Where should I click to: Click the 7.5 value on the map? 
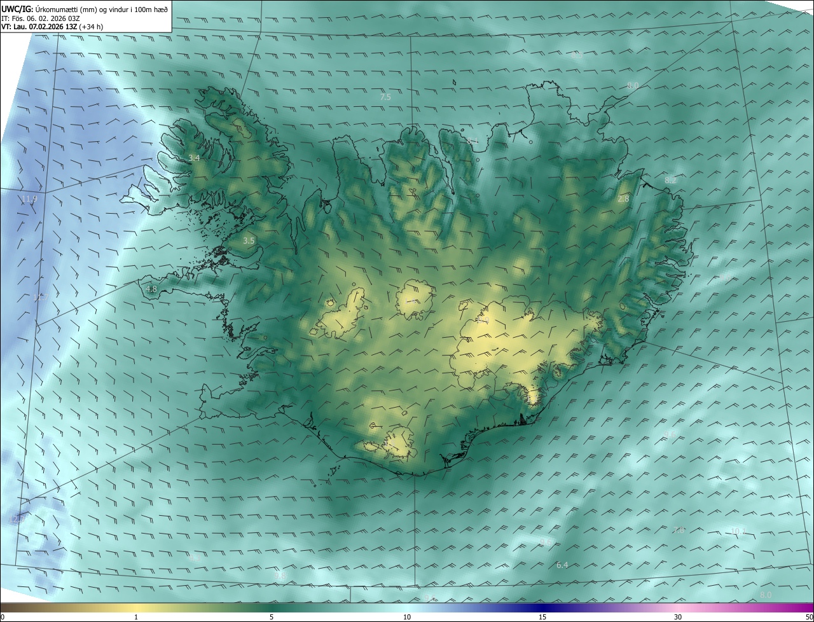pyautogui.click(x=385, y=97)
